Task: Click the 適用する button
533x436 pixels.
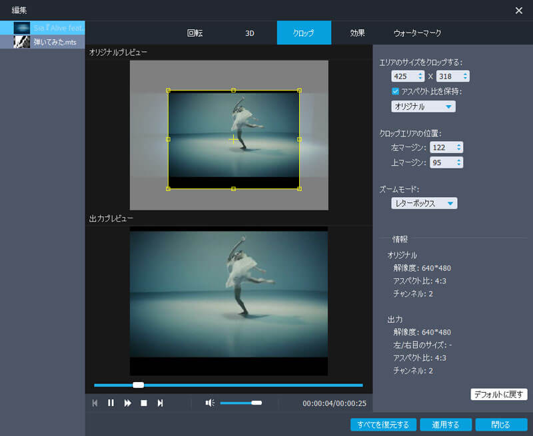Action: coord(446,425)
